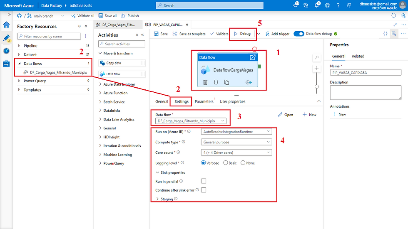Toggle the Data flow debug switch
The width and height of the screenshot is (408, 229).
coord(299,34)
